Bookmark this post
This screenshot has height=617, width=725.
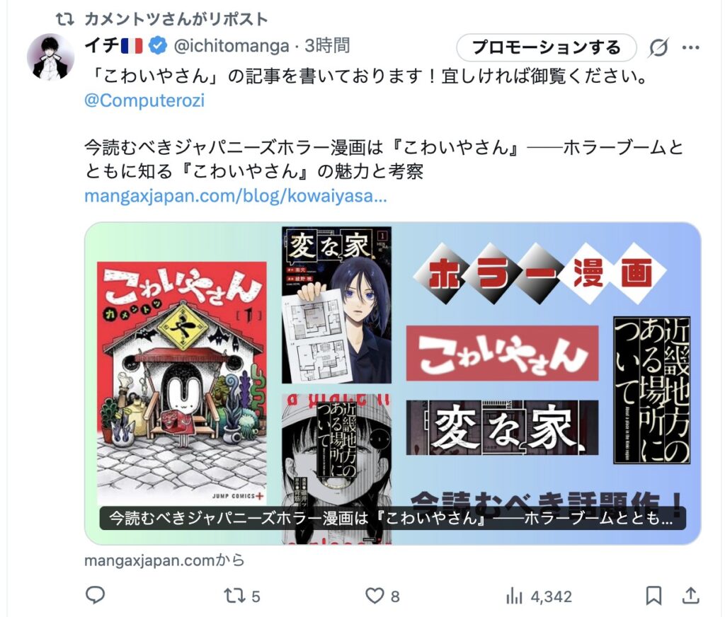[x=653, y=596]
